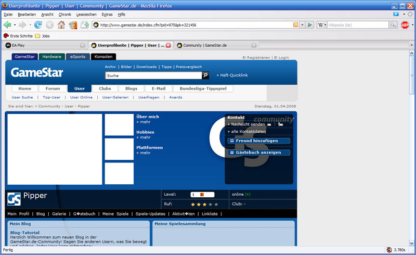Select the eSports site tab
The image size is (416, 255).
coord(77,57)
